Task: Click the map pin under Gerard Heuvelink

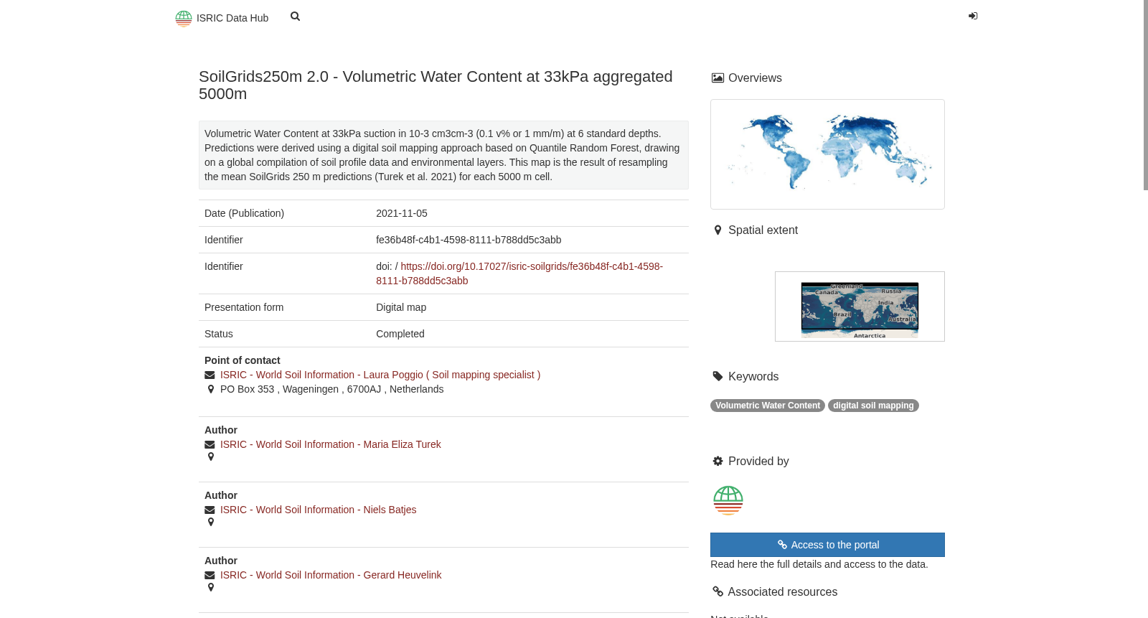Action: click(x=211, y=587)
